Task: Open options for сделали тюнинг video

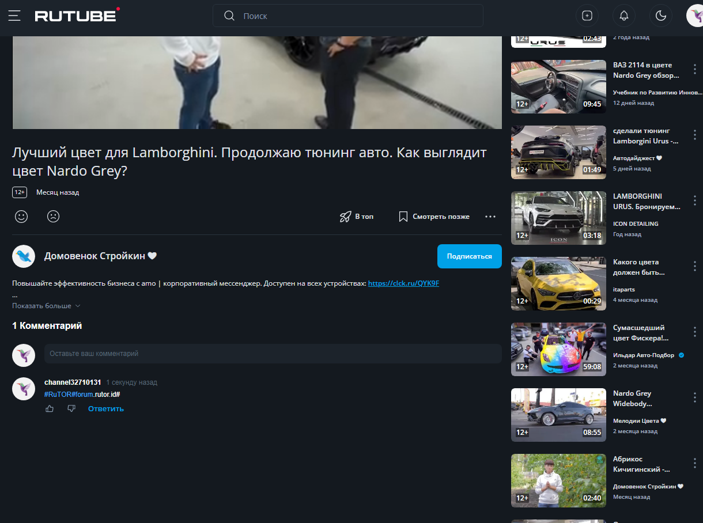Action: point(695,135)
